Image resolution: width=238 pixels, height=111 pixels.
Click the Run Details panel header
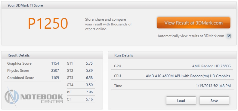click(172, 55)
